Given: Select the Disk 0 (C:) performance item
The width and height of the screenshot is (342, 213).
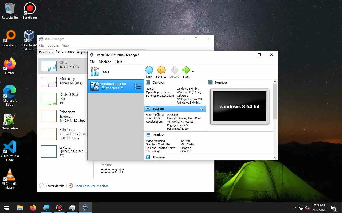Looking at the screenshot, I should (x=63, y=99).
